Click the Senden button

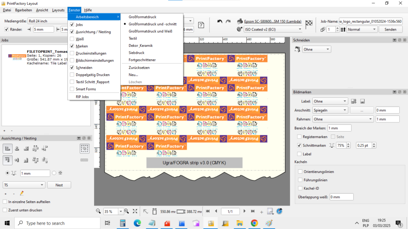[390, 29]
